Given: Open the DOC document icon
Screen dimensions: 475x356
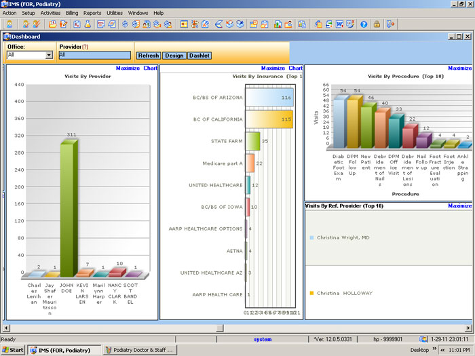Looking at the screenshot, I should (x=101, y=24).
